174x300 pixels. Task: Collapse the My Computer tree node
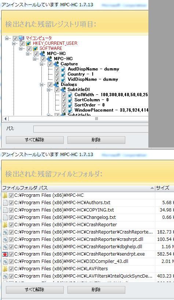[7, 38]
